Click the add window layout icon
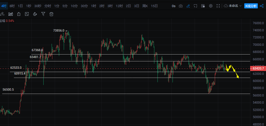266x126 pixels. point(195,6)
